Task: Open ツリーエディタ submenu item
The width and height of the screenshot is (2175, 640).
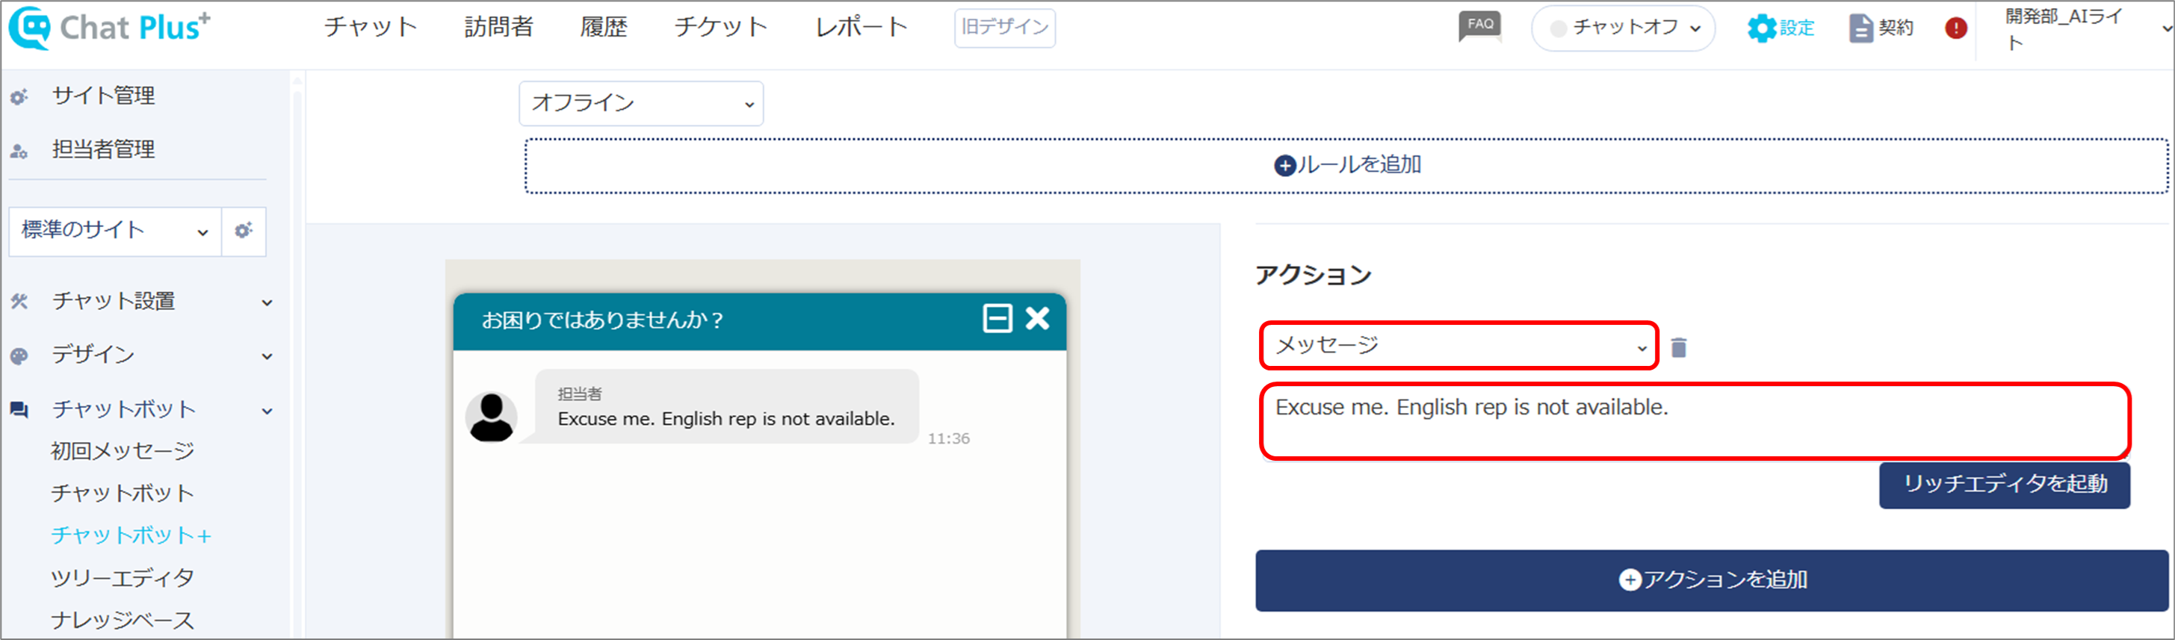Action: click(x=123, y=578)
